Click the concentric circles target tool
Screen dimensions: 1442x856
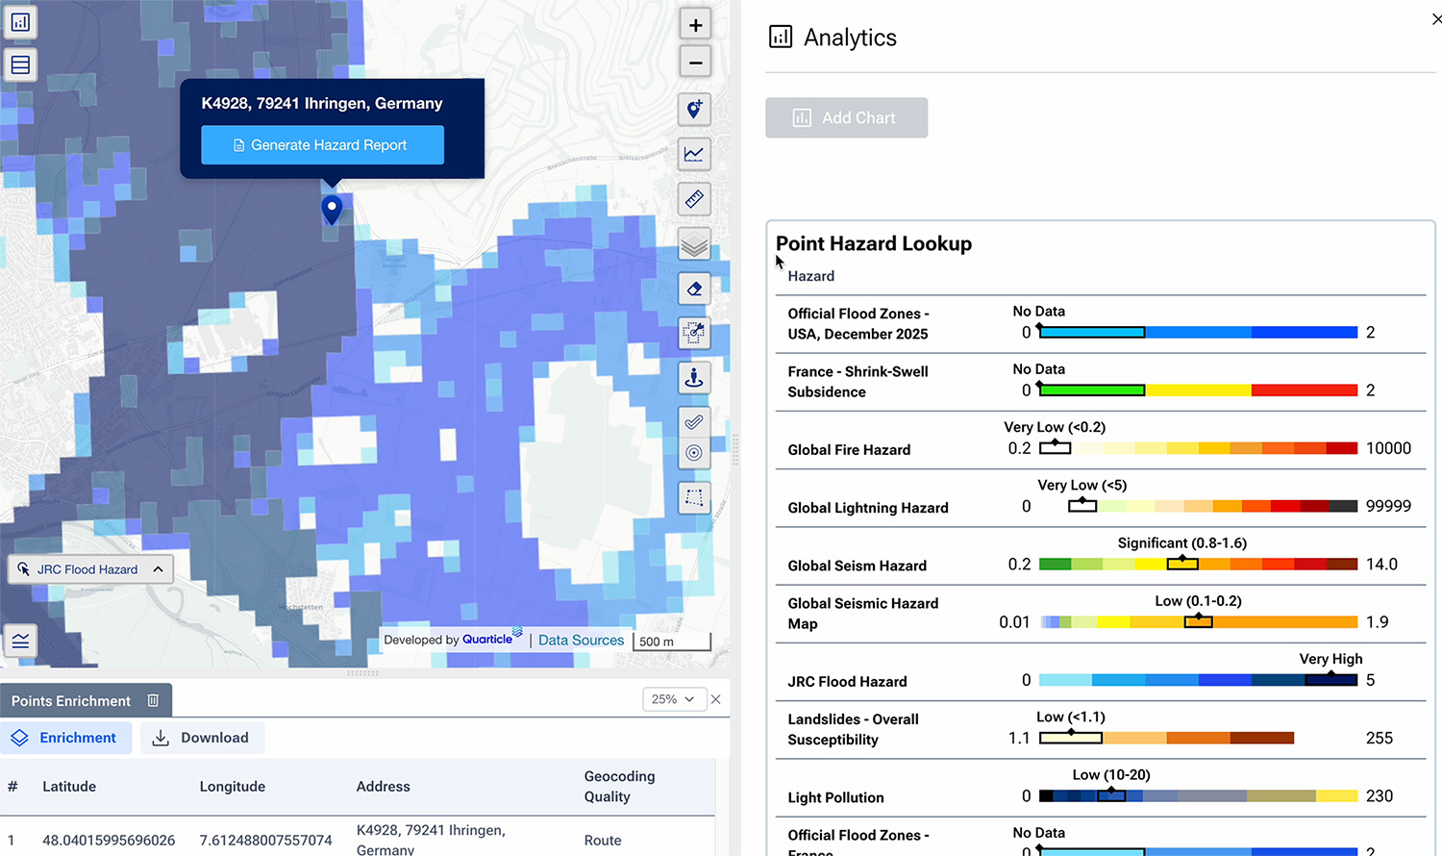(694, 453)
